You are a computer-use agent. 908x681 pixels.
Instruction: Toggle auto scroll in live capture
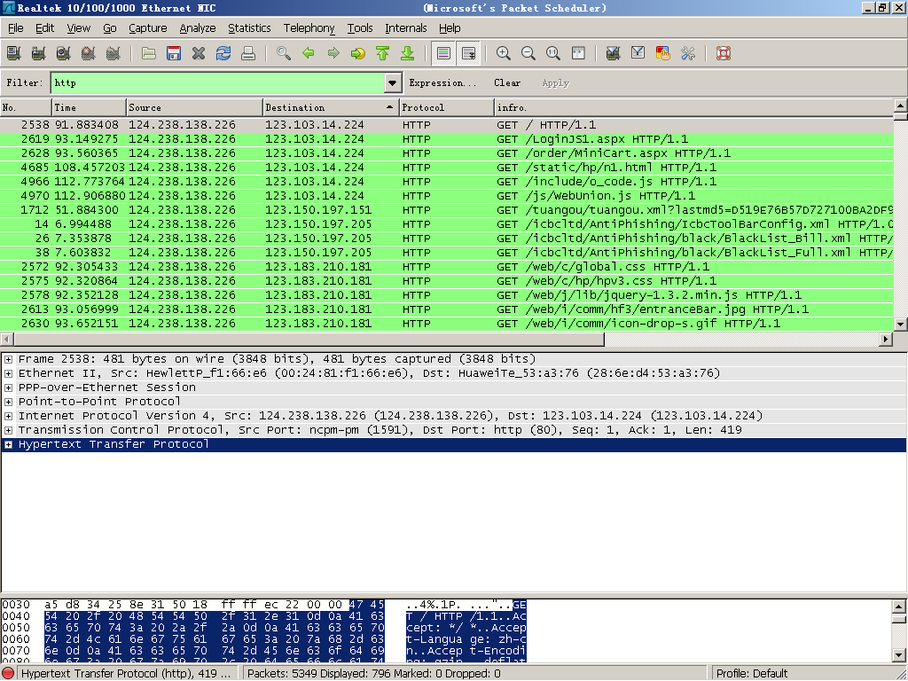coord(468,53)
